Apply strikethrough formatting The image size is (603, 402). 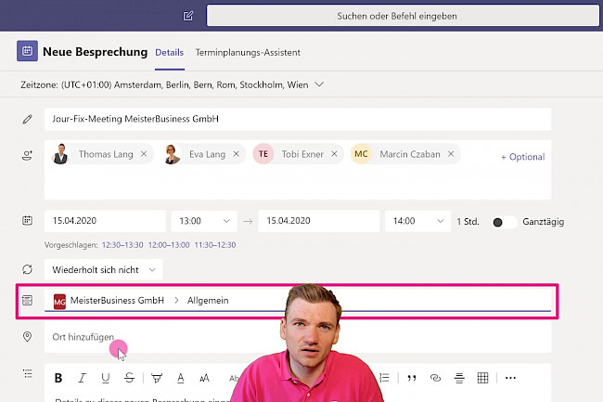129,378
